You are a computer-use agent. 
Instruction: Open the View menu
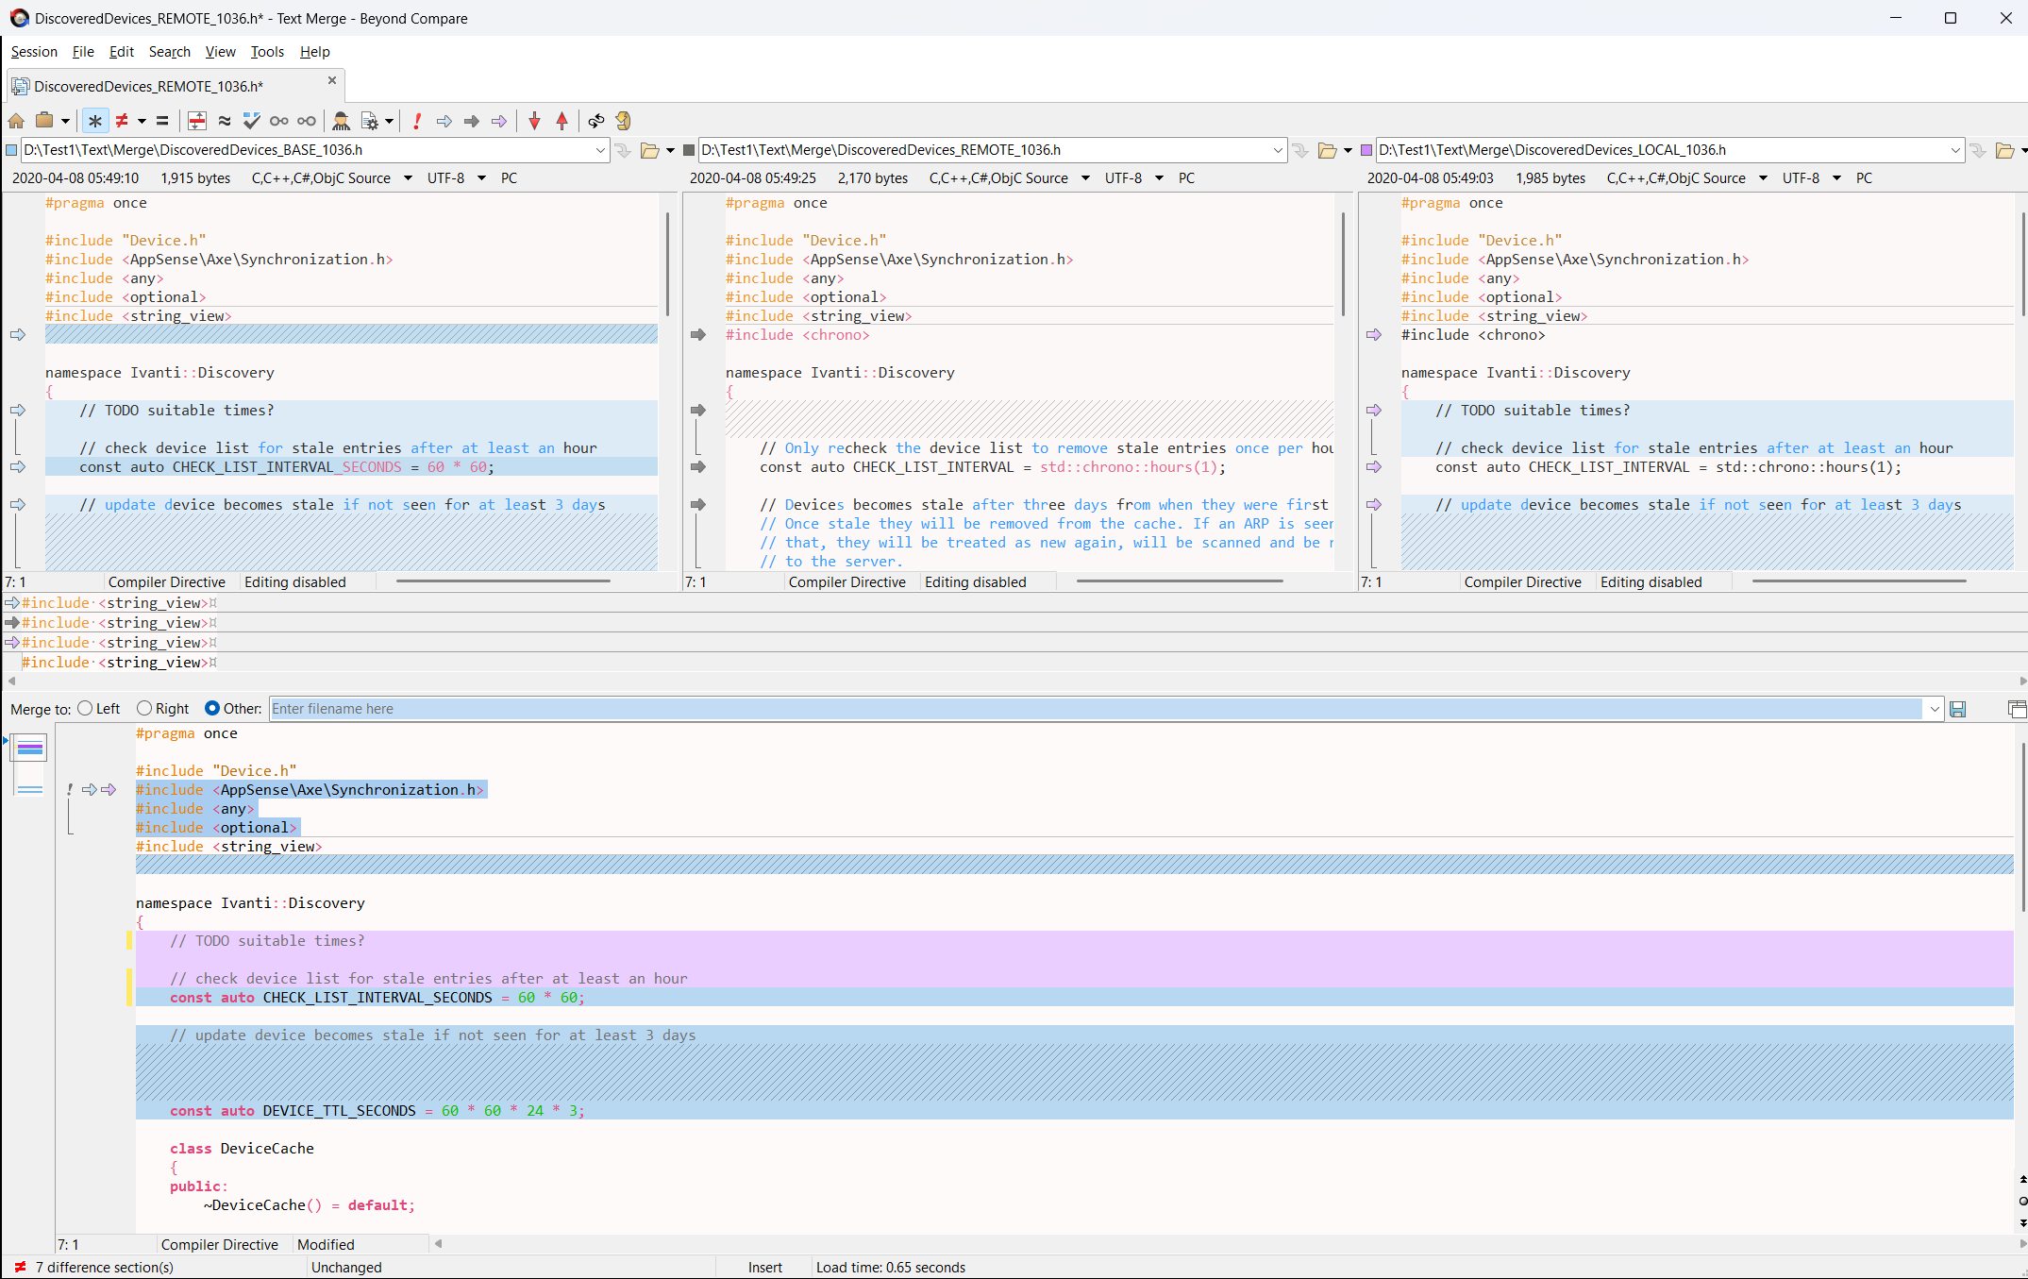tap(221, 52)
